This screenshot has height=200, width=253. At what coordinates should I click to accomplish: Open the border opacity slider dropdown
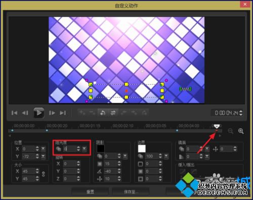[166, 156]
